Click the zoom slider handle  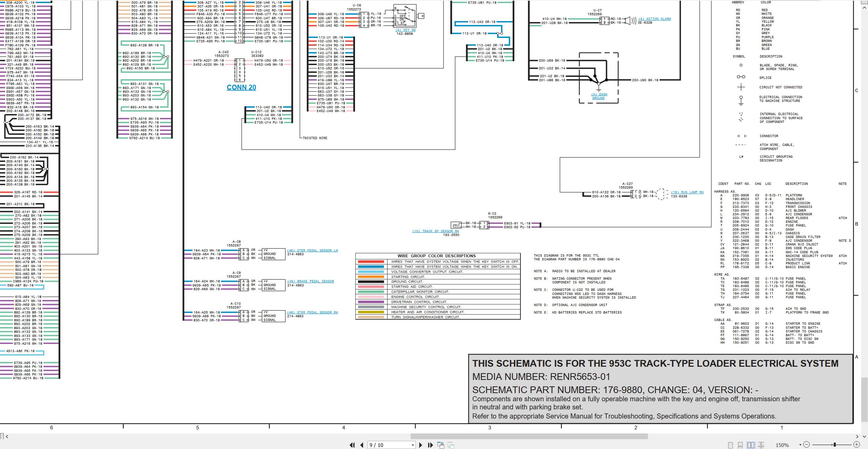coord(834,445)
